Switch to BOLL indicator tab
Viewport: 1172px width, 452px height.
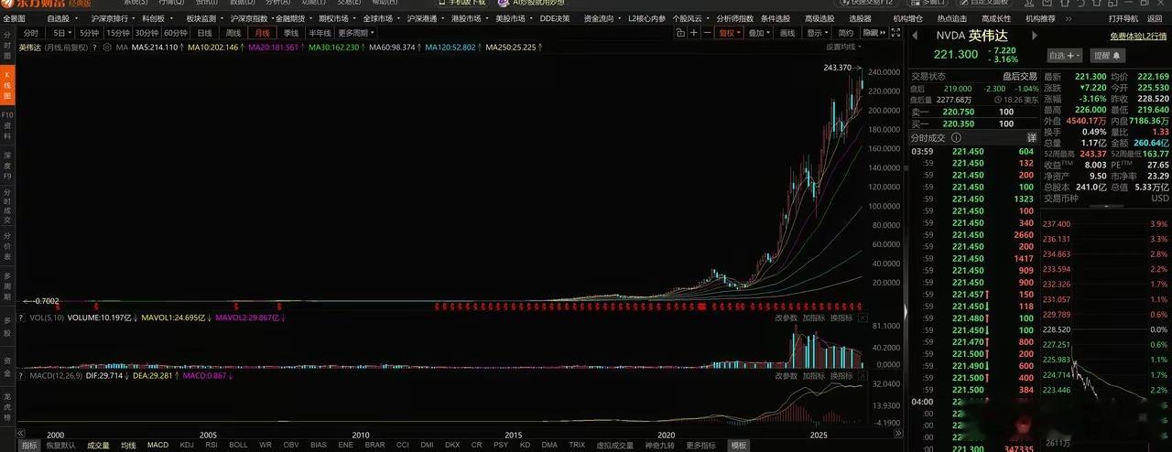(238, 446)
